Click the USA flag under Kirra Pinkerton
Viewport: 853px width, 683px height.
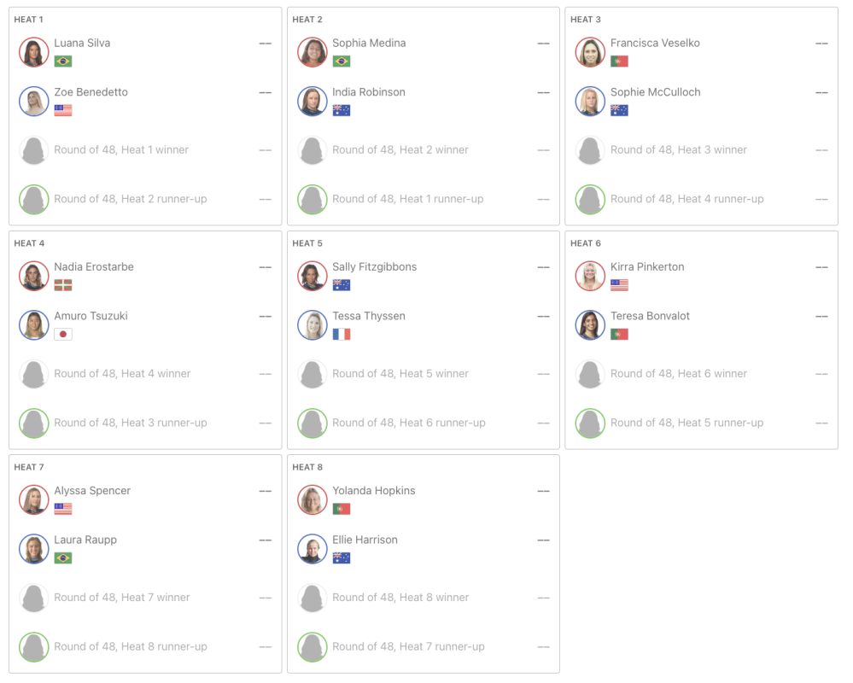[619, 285]
